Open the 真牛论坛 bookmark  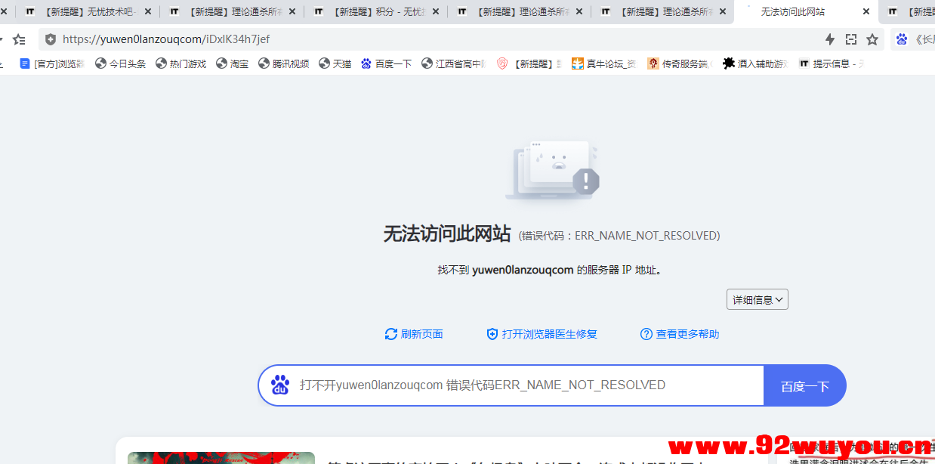point(604,63)
